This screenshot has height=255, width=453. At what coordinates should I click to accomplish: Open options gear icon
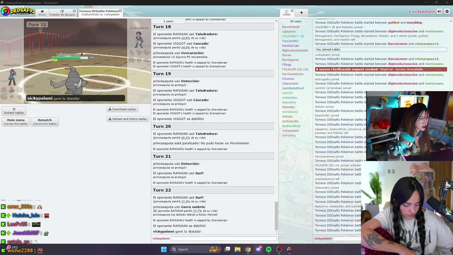(x=447, y=11)
